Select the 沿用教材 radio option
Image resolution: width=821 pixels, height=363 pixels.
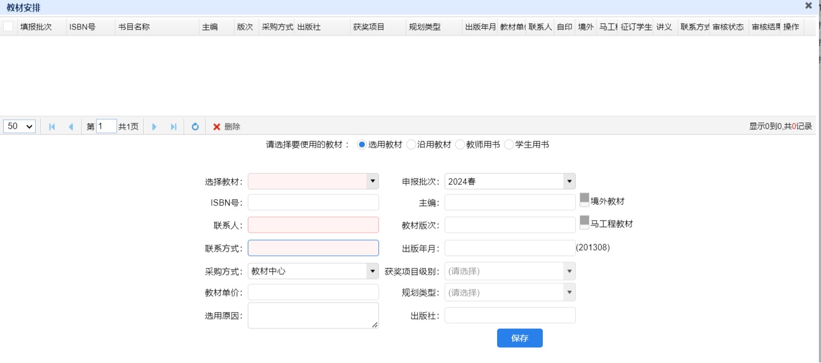[x=412, y=145]
